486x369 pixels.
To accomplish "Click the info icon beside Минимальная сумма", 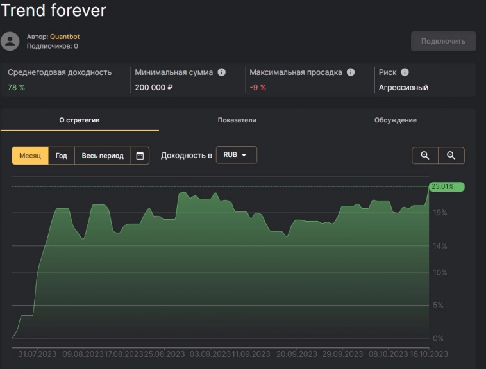I will click(x=222, y=72).
